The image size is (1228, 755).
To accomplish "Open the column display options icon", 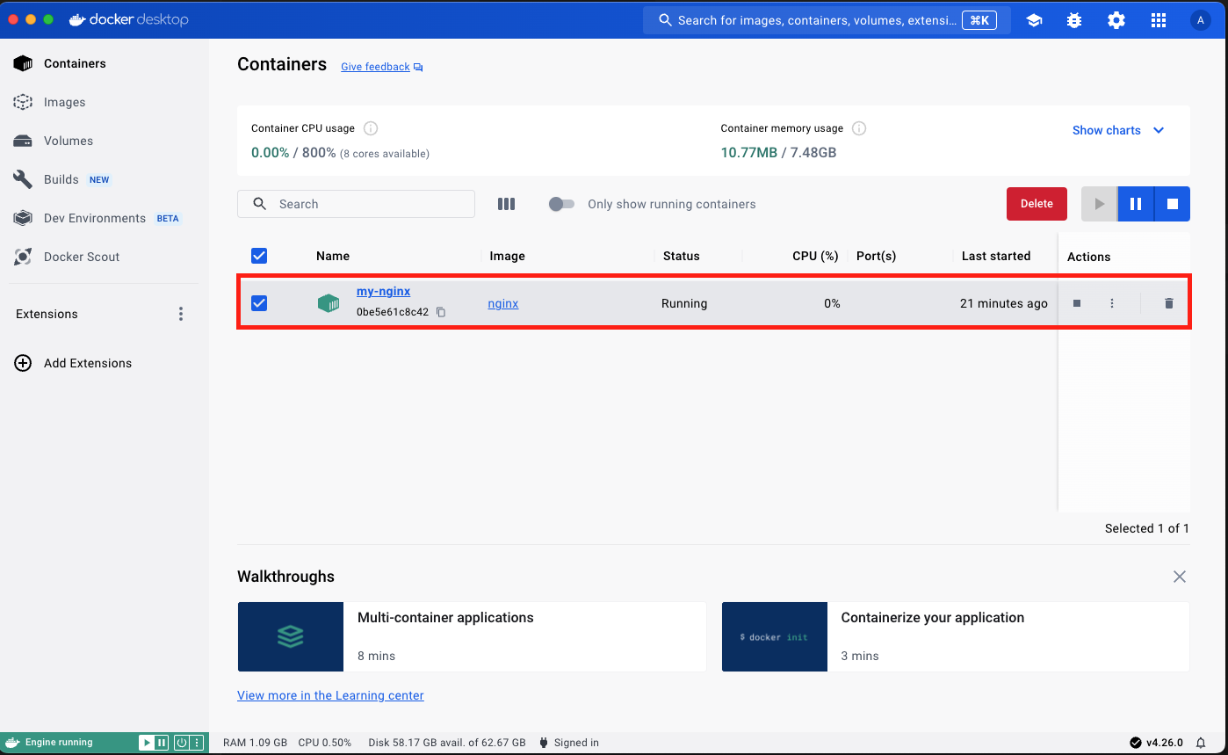I will pyautogui.click(x=506, y=204).
